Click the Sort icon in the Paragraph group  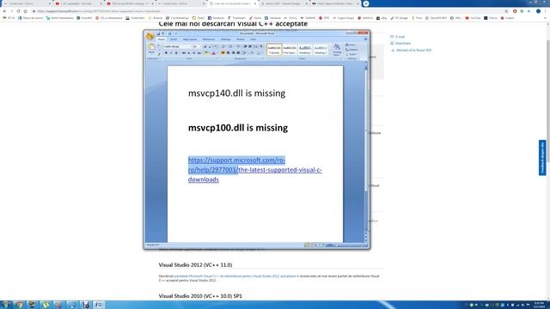pyautogui.click(x=255, y=46)
